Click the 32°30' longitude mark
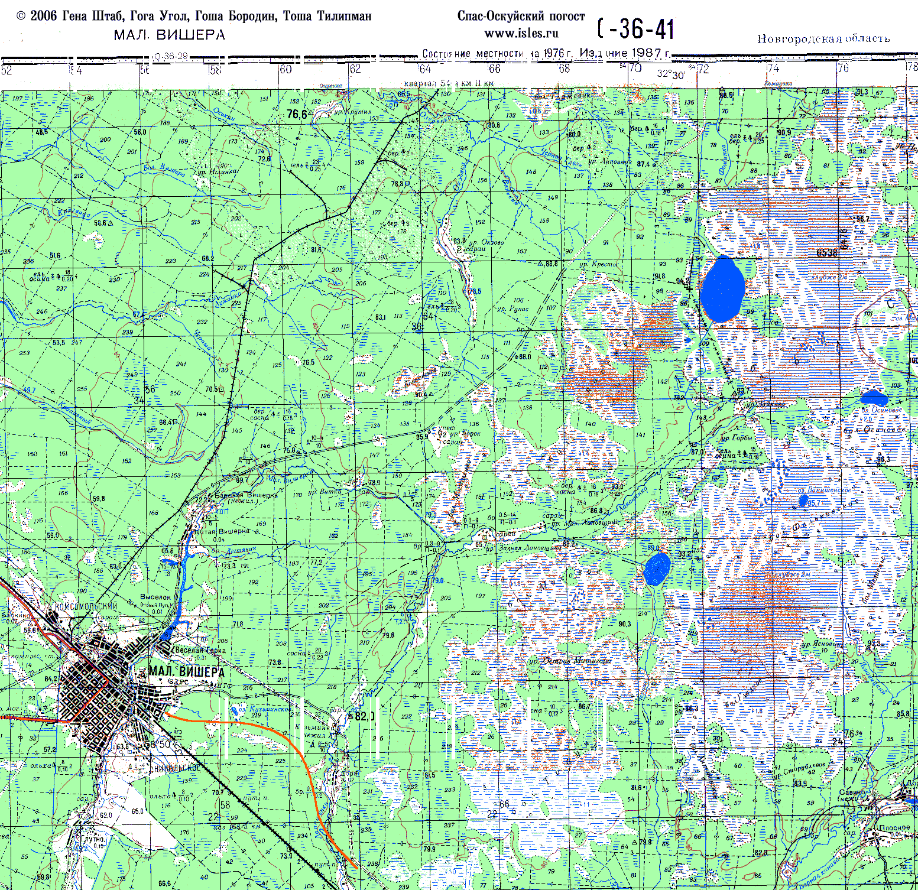918x890 pixels. tap(670, 74)
